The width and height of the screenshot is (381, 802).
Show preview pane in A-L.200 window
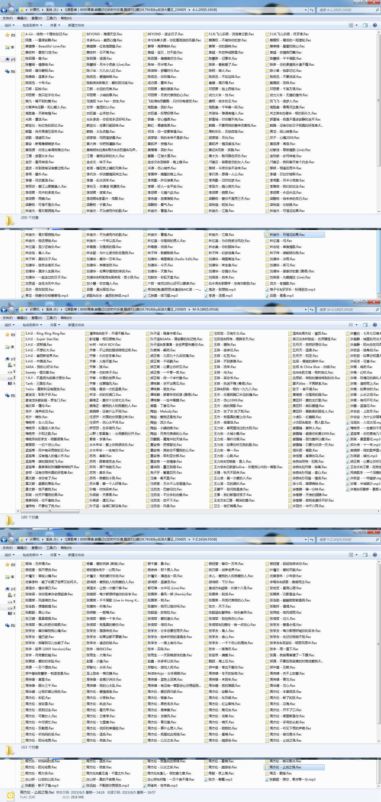point(365,25)
